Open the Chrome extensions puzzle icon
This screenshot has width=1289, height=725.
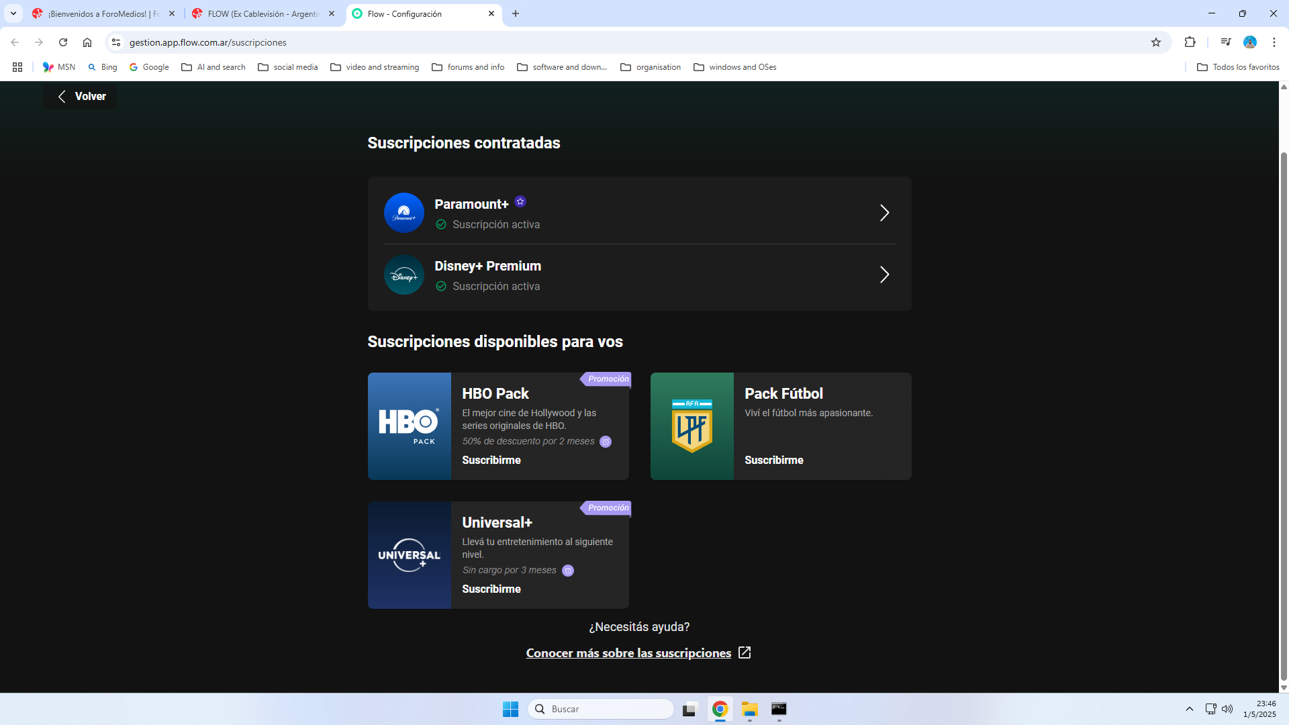tap(1190, 42)
